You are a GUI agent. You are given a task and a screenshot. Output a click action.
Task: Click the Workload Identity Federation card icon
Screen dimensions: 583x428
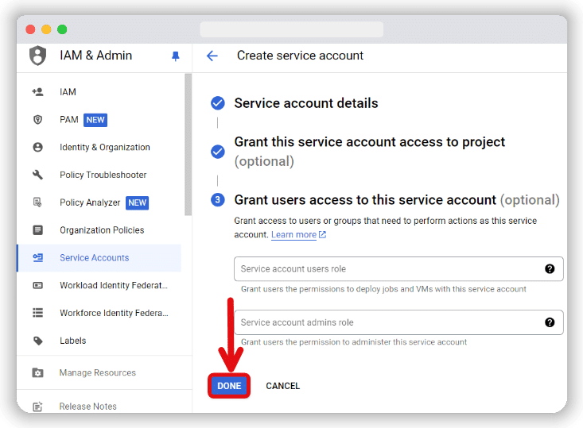37,285
